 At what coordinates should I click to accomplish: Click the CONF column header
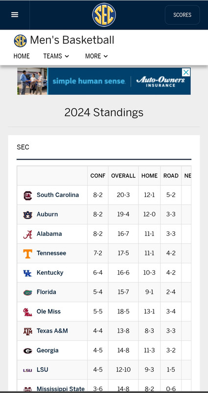coord(98,176)
